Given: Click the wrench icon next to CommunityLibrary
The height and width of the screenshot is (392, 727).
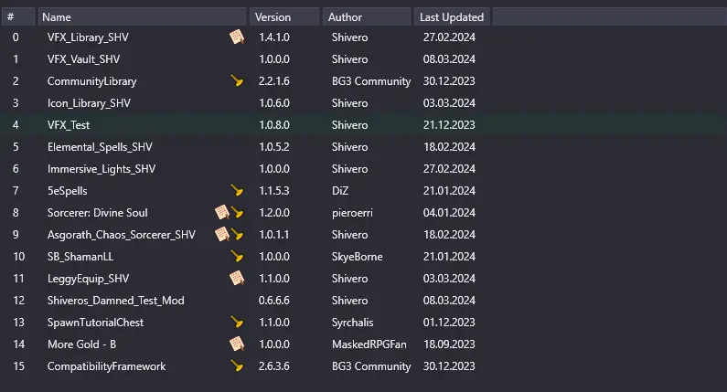Looking at the screenshot, I should (237, 81).
